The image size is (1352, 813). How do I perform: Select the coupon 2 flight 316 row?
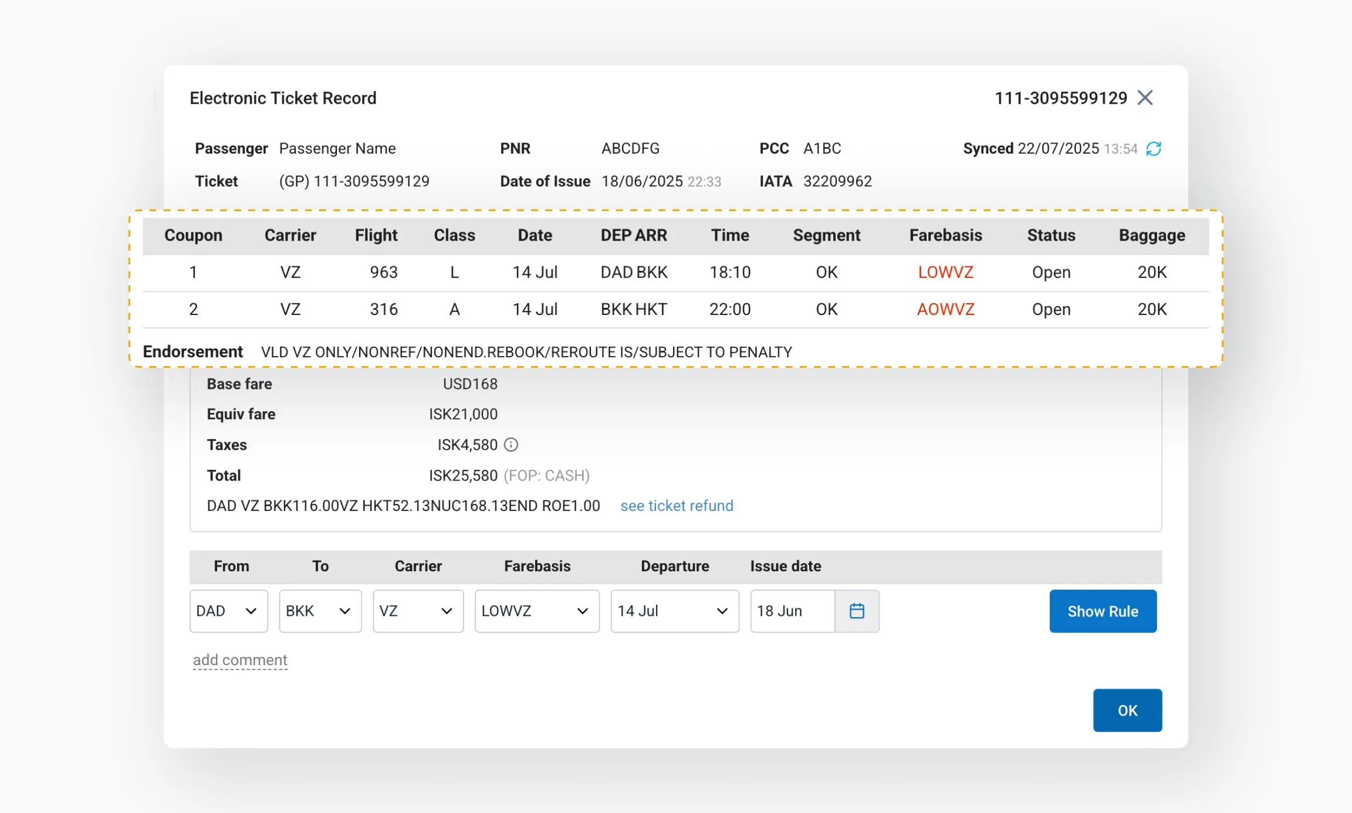(384, 309)
